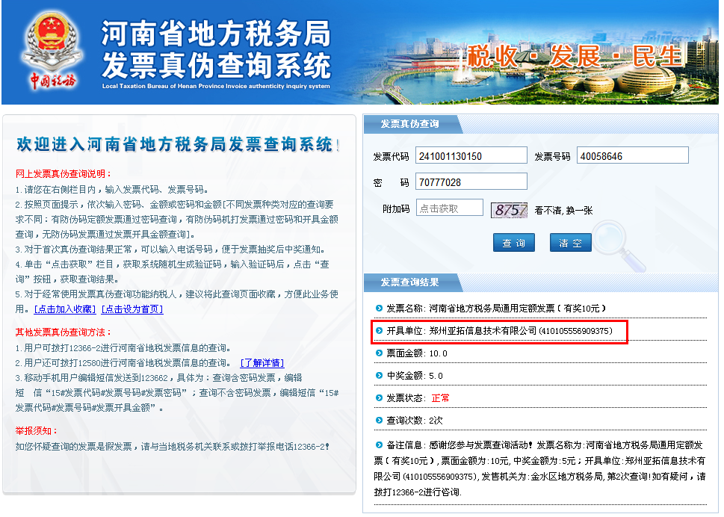Refresh captcha via 看不清, 换一张
The image size is (724, 517).
pyautogui.click(x=563, y=211)
